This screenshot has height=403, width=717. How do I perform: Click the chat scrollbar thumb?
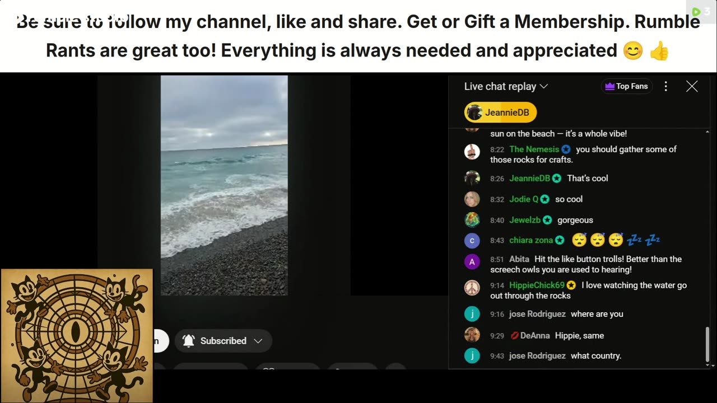tap(707, 344)
